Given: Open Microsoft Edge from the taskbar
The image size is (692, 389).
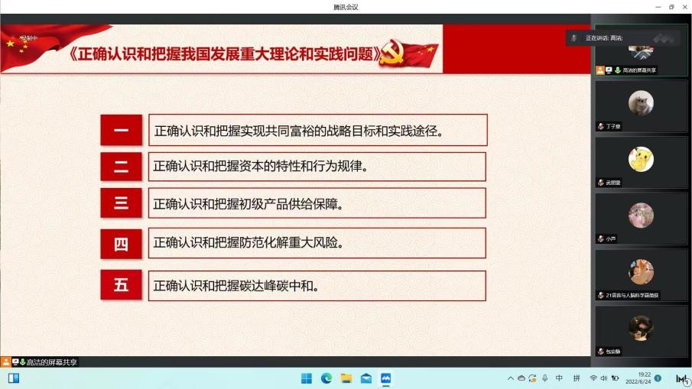Looking at the screenshot, I should (327, 378).
